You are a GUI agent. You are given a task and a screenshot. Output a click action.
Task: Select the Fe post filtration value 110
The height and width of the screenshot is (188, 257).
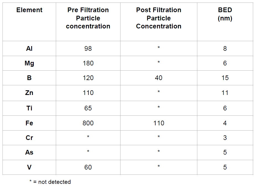159,123
